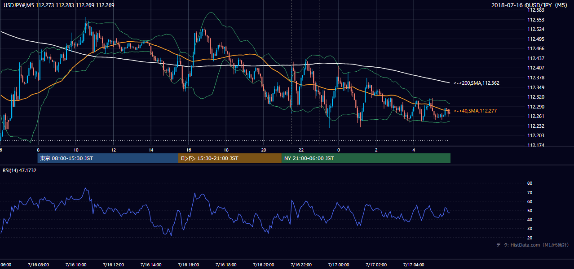Click the '7/17 04:00' bottom time label
The image size is (574, 269).
click(414, 265)
